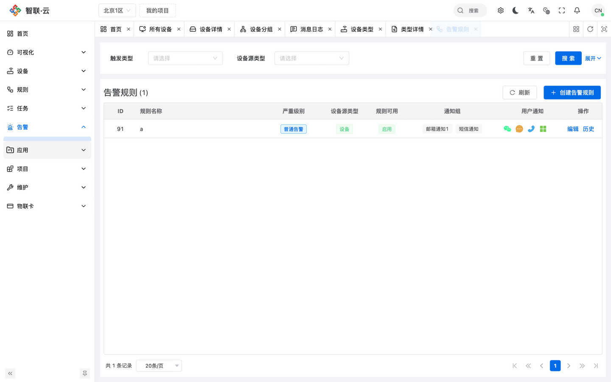Switch to dark mode with the moon icon
611x382 pixels.
click(516, 11)
